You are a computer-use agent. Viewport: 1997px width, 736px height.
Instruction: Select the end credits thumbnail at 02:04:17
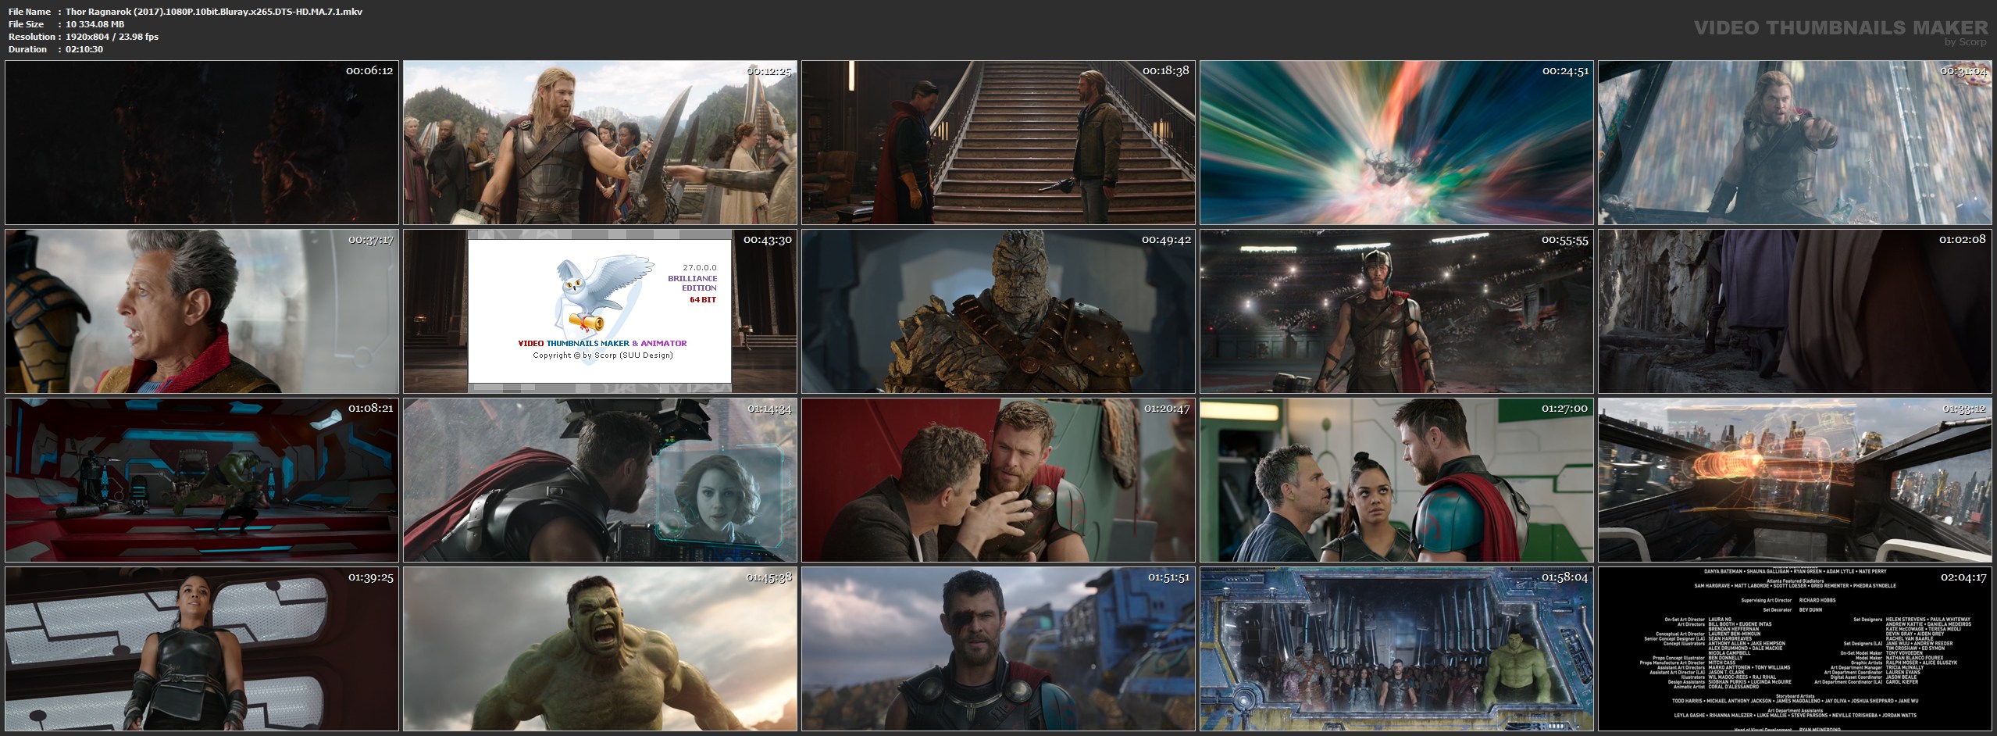[x=1795, y=649]
